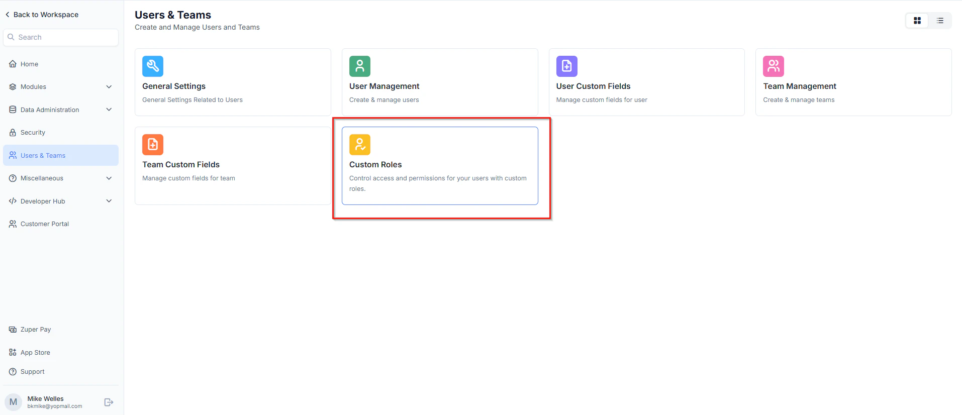The width and height of the screenshot is (962, 415).
Task: Click the Security lock icon
Action: tap(13, 133)
